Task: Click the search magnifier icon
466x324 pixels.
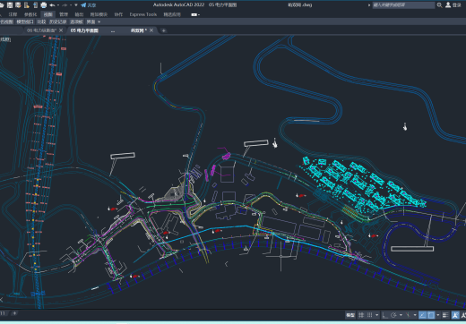Action: (439, 5)
